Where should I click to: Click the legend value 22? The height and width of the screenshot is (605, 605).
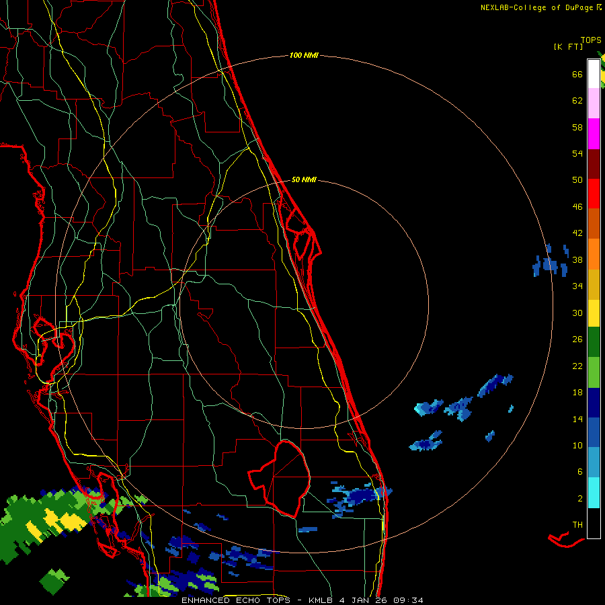pos(577,366)
